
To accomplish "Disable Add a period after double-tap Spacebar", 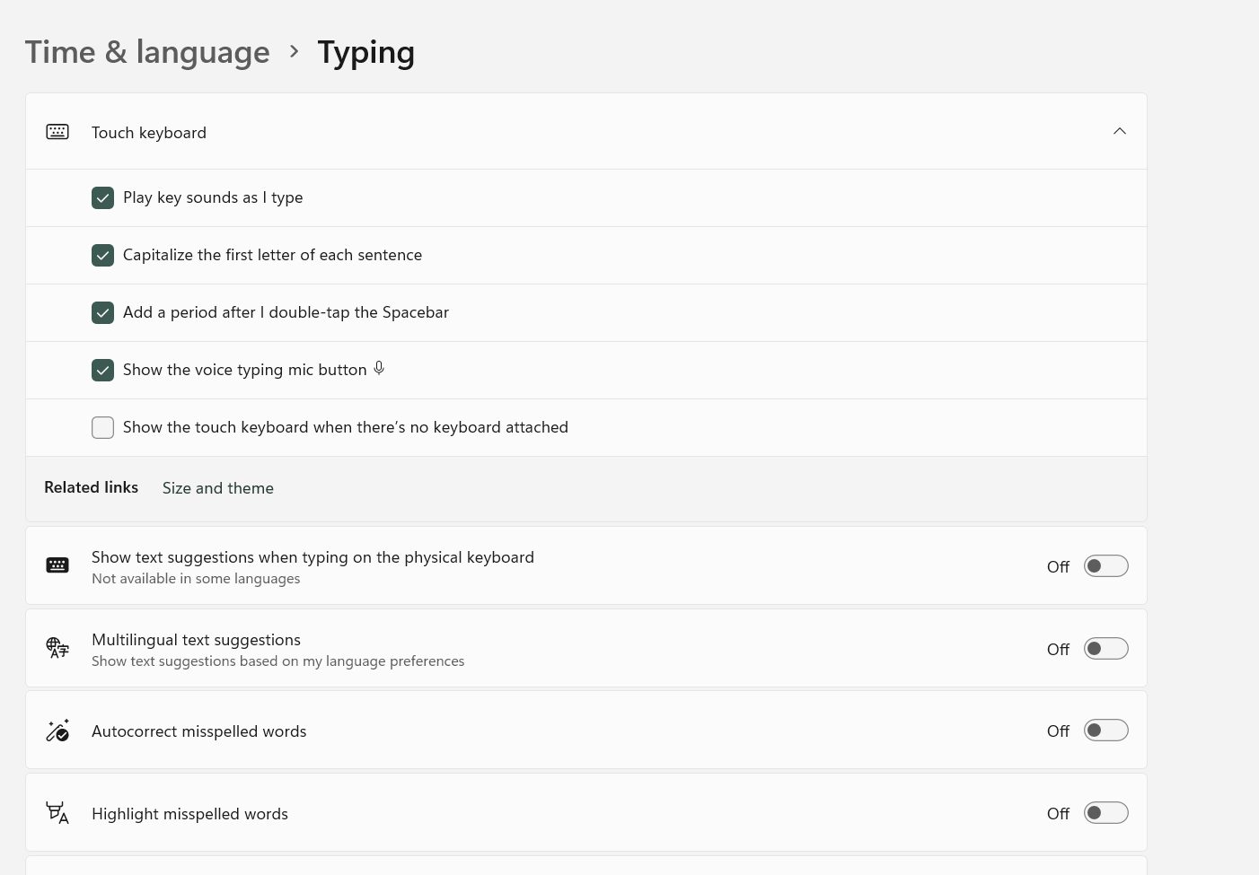I will pos(103,313).
